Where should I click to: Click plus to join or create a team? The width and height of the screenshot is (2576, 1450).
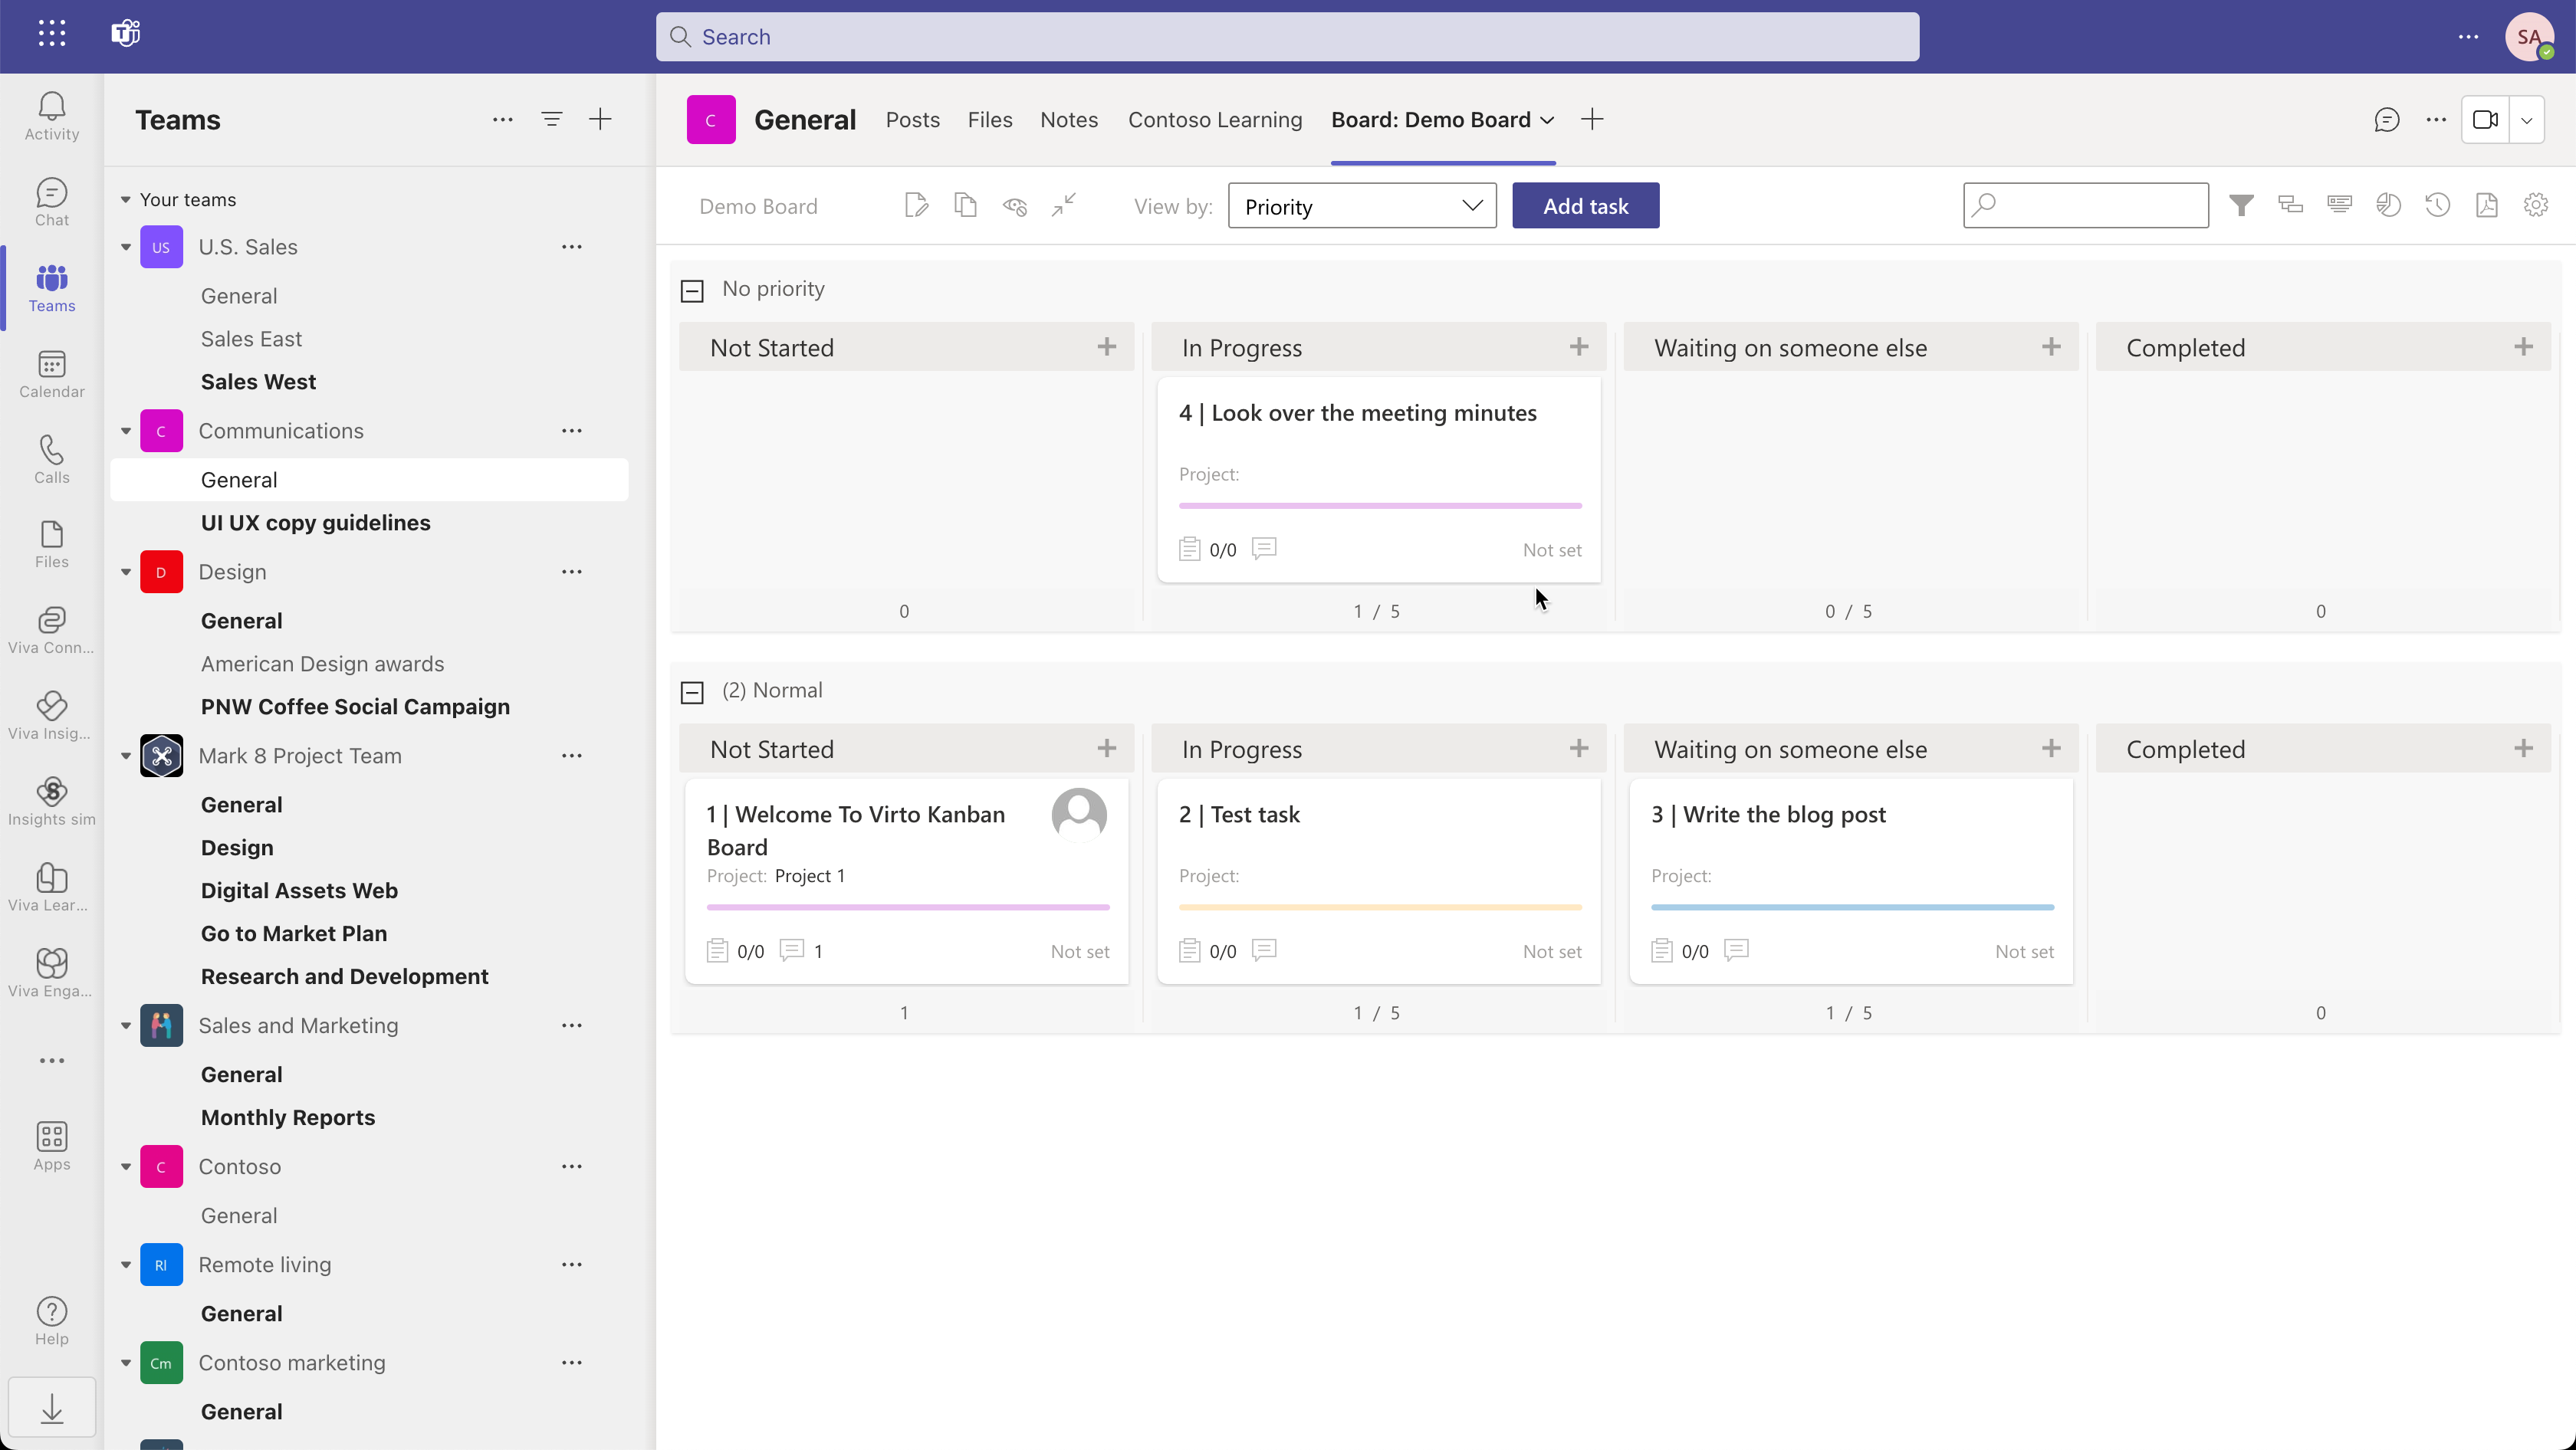(600, 120)
